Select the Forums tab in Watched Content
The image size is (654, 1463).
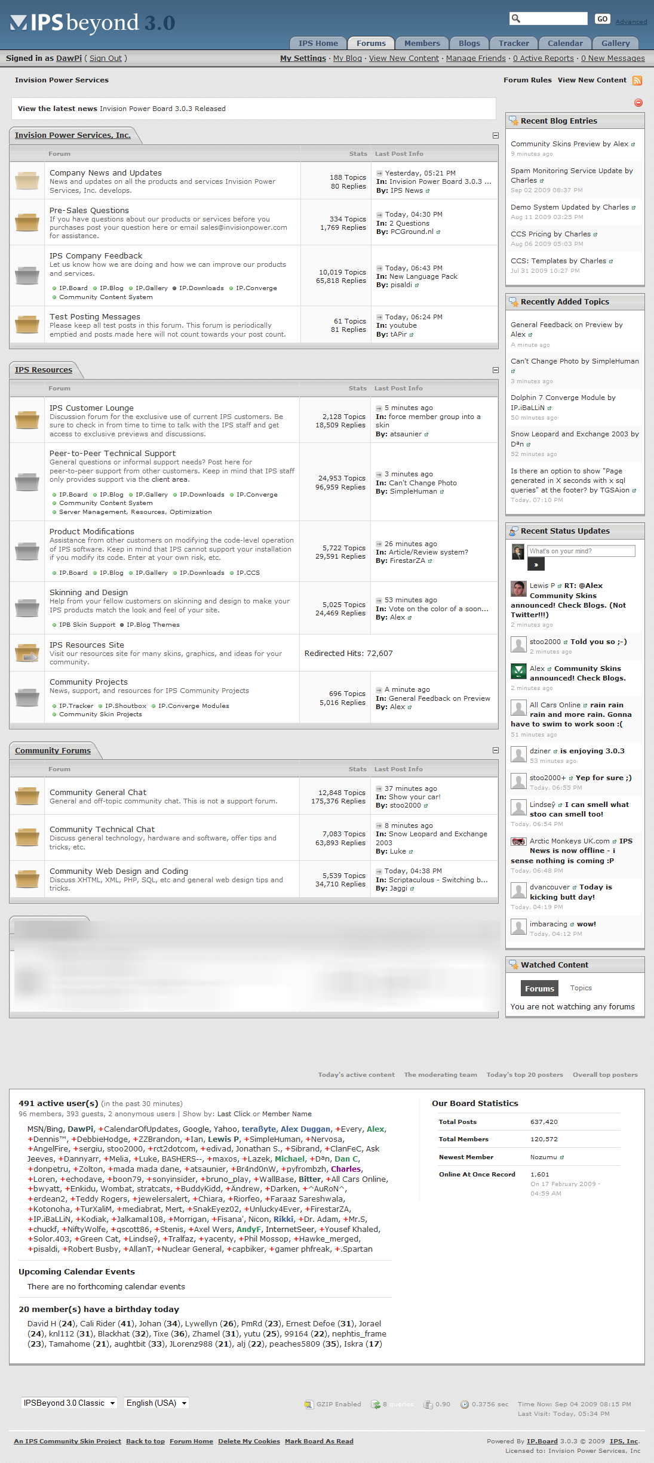tap(539, 988)
